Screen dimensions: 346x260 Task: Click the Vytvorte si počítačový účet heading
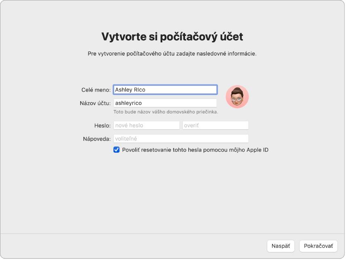[173, 36]
